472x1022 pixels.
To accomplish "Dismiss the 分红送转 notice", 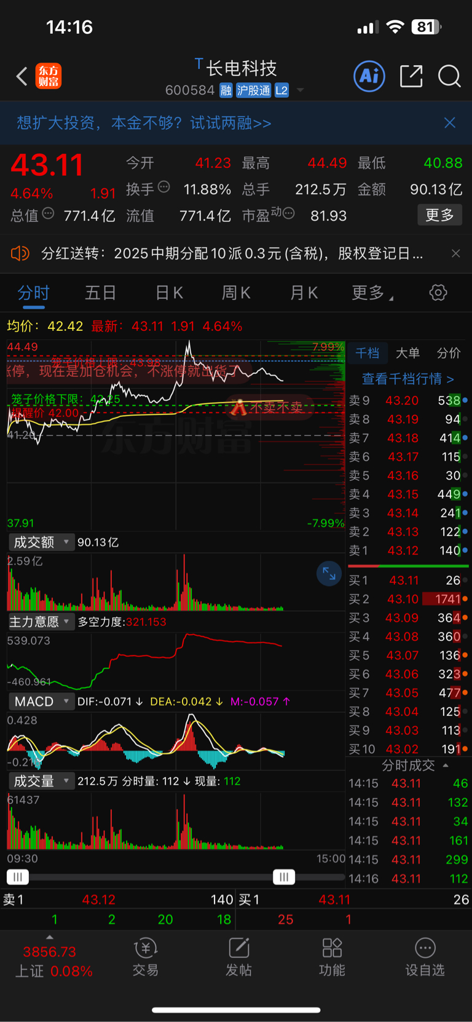I will (x=456, y=253).
